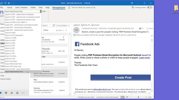Collapse the ribbon with the chevron
Screen dimensions: 179x100
(152, 21)
